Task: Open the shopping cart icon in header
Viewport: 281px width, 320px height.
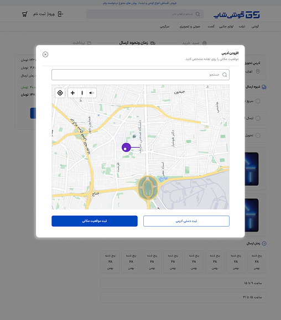Action: [x=25, y=14]
